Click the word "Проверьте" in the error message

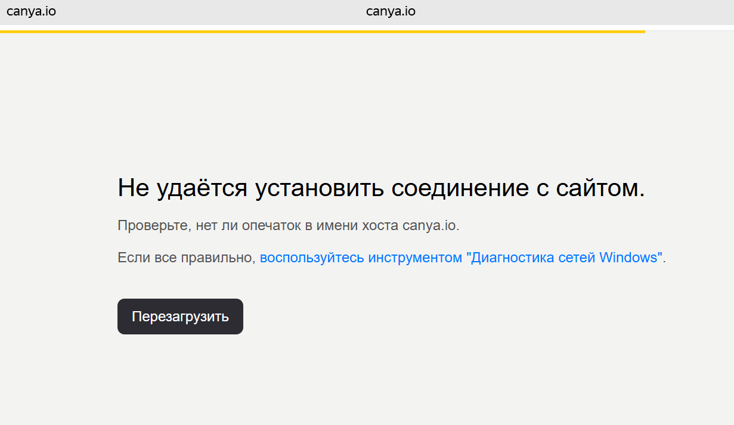[x=152, y=226]
